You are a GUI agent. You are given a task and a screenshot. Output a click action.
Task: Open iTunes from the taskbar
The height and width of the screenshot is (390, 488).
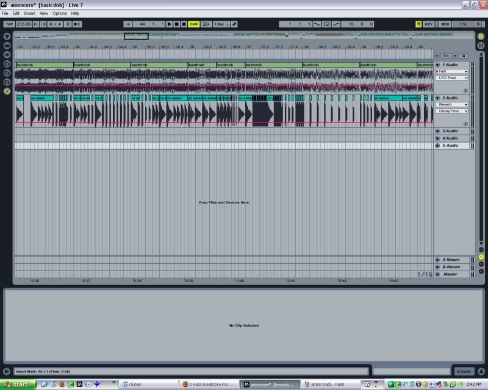pos(149,385)
